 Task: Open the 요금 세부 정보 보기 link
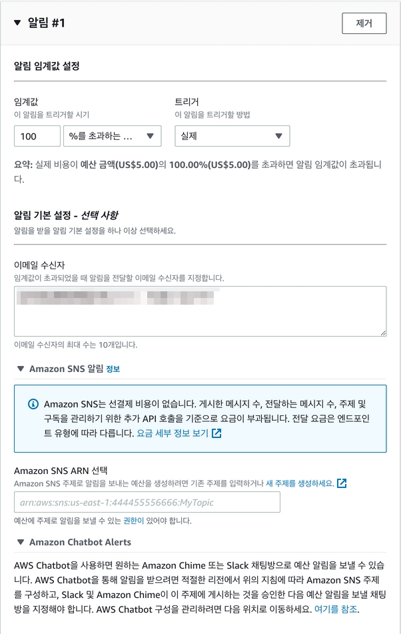[172, 433]
